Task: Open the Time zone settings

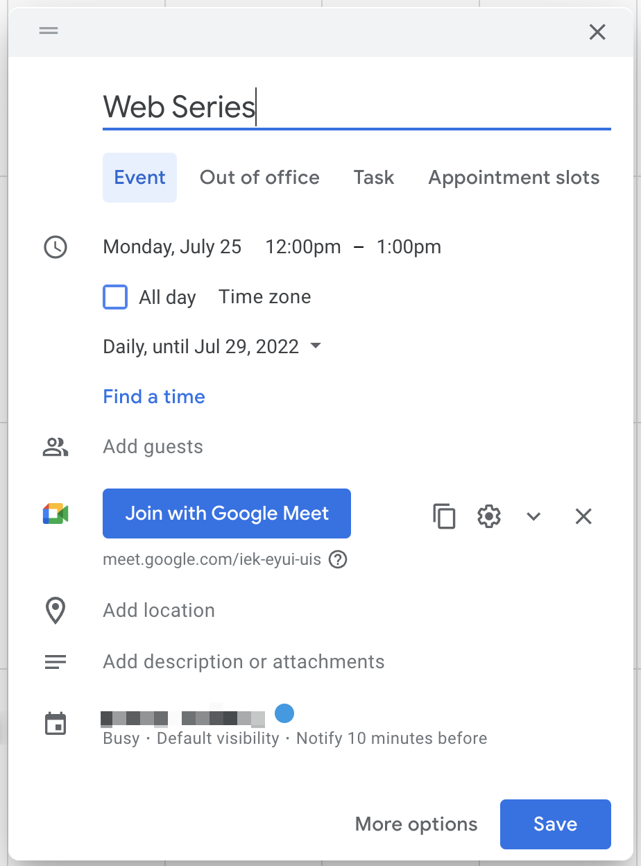Action: (265, 297)
